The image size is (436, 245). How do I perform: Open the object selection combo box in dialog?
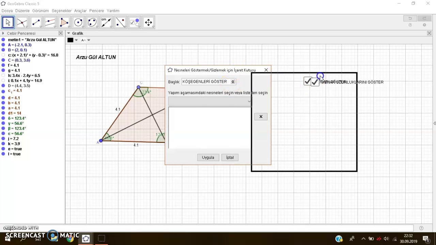210,101
